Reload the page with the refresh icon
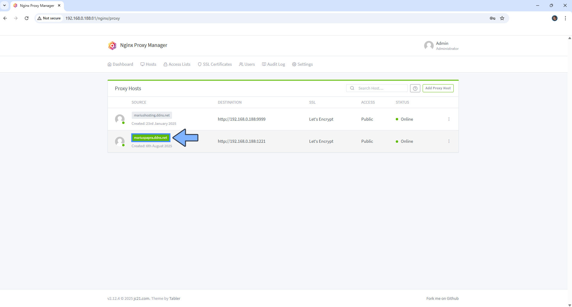Screen dimensions: 572x307 [x=27, y=18]
